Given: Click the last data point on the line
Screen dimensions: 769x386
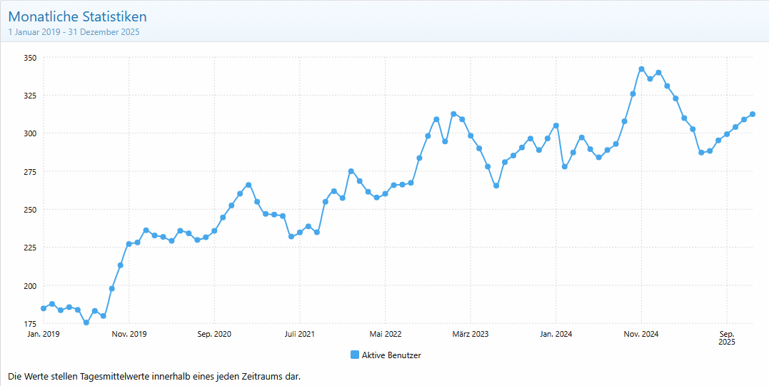Looking at the screenshot, I should pyautogui.click(x=753, y=114).
